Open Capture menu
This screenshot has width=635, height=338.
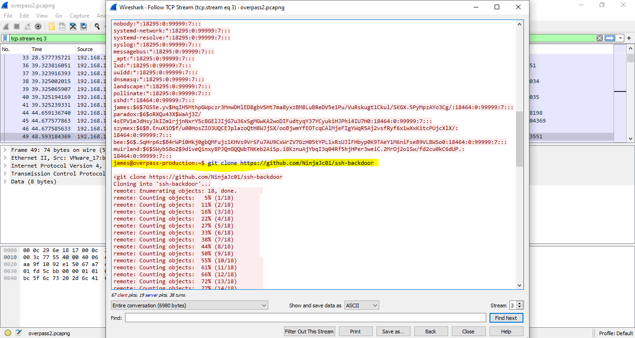[x=79, y=16]
